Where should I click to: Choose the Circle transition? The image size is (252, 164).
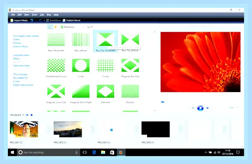click(81, 68)
